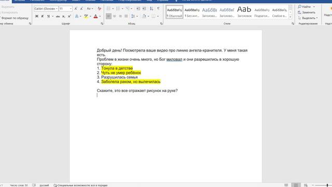Center the text

(x=114, y=16)
